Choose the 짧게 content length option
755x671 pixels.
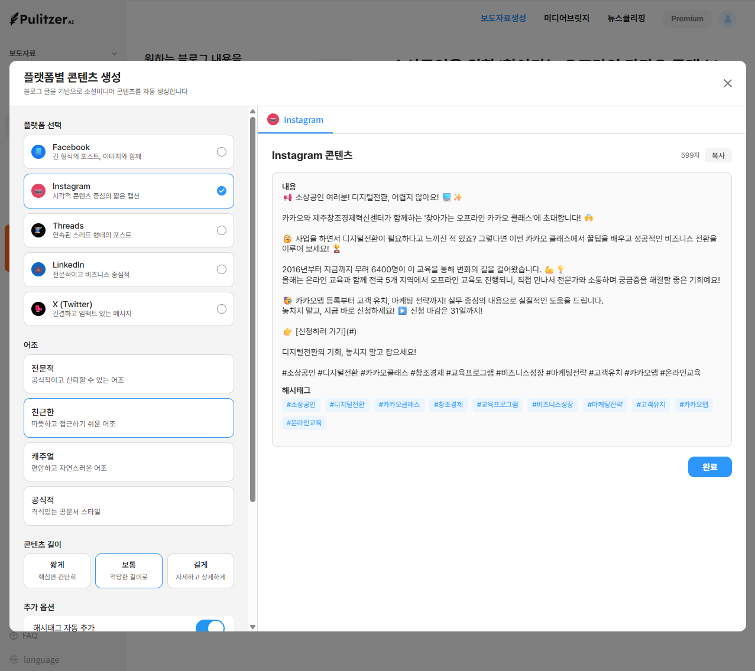pyautogui.click(x=57, y=571)
